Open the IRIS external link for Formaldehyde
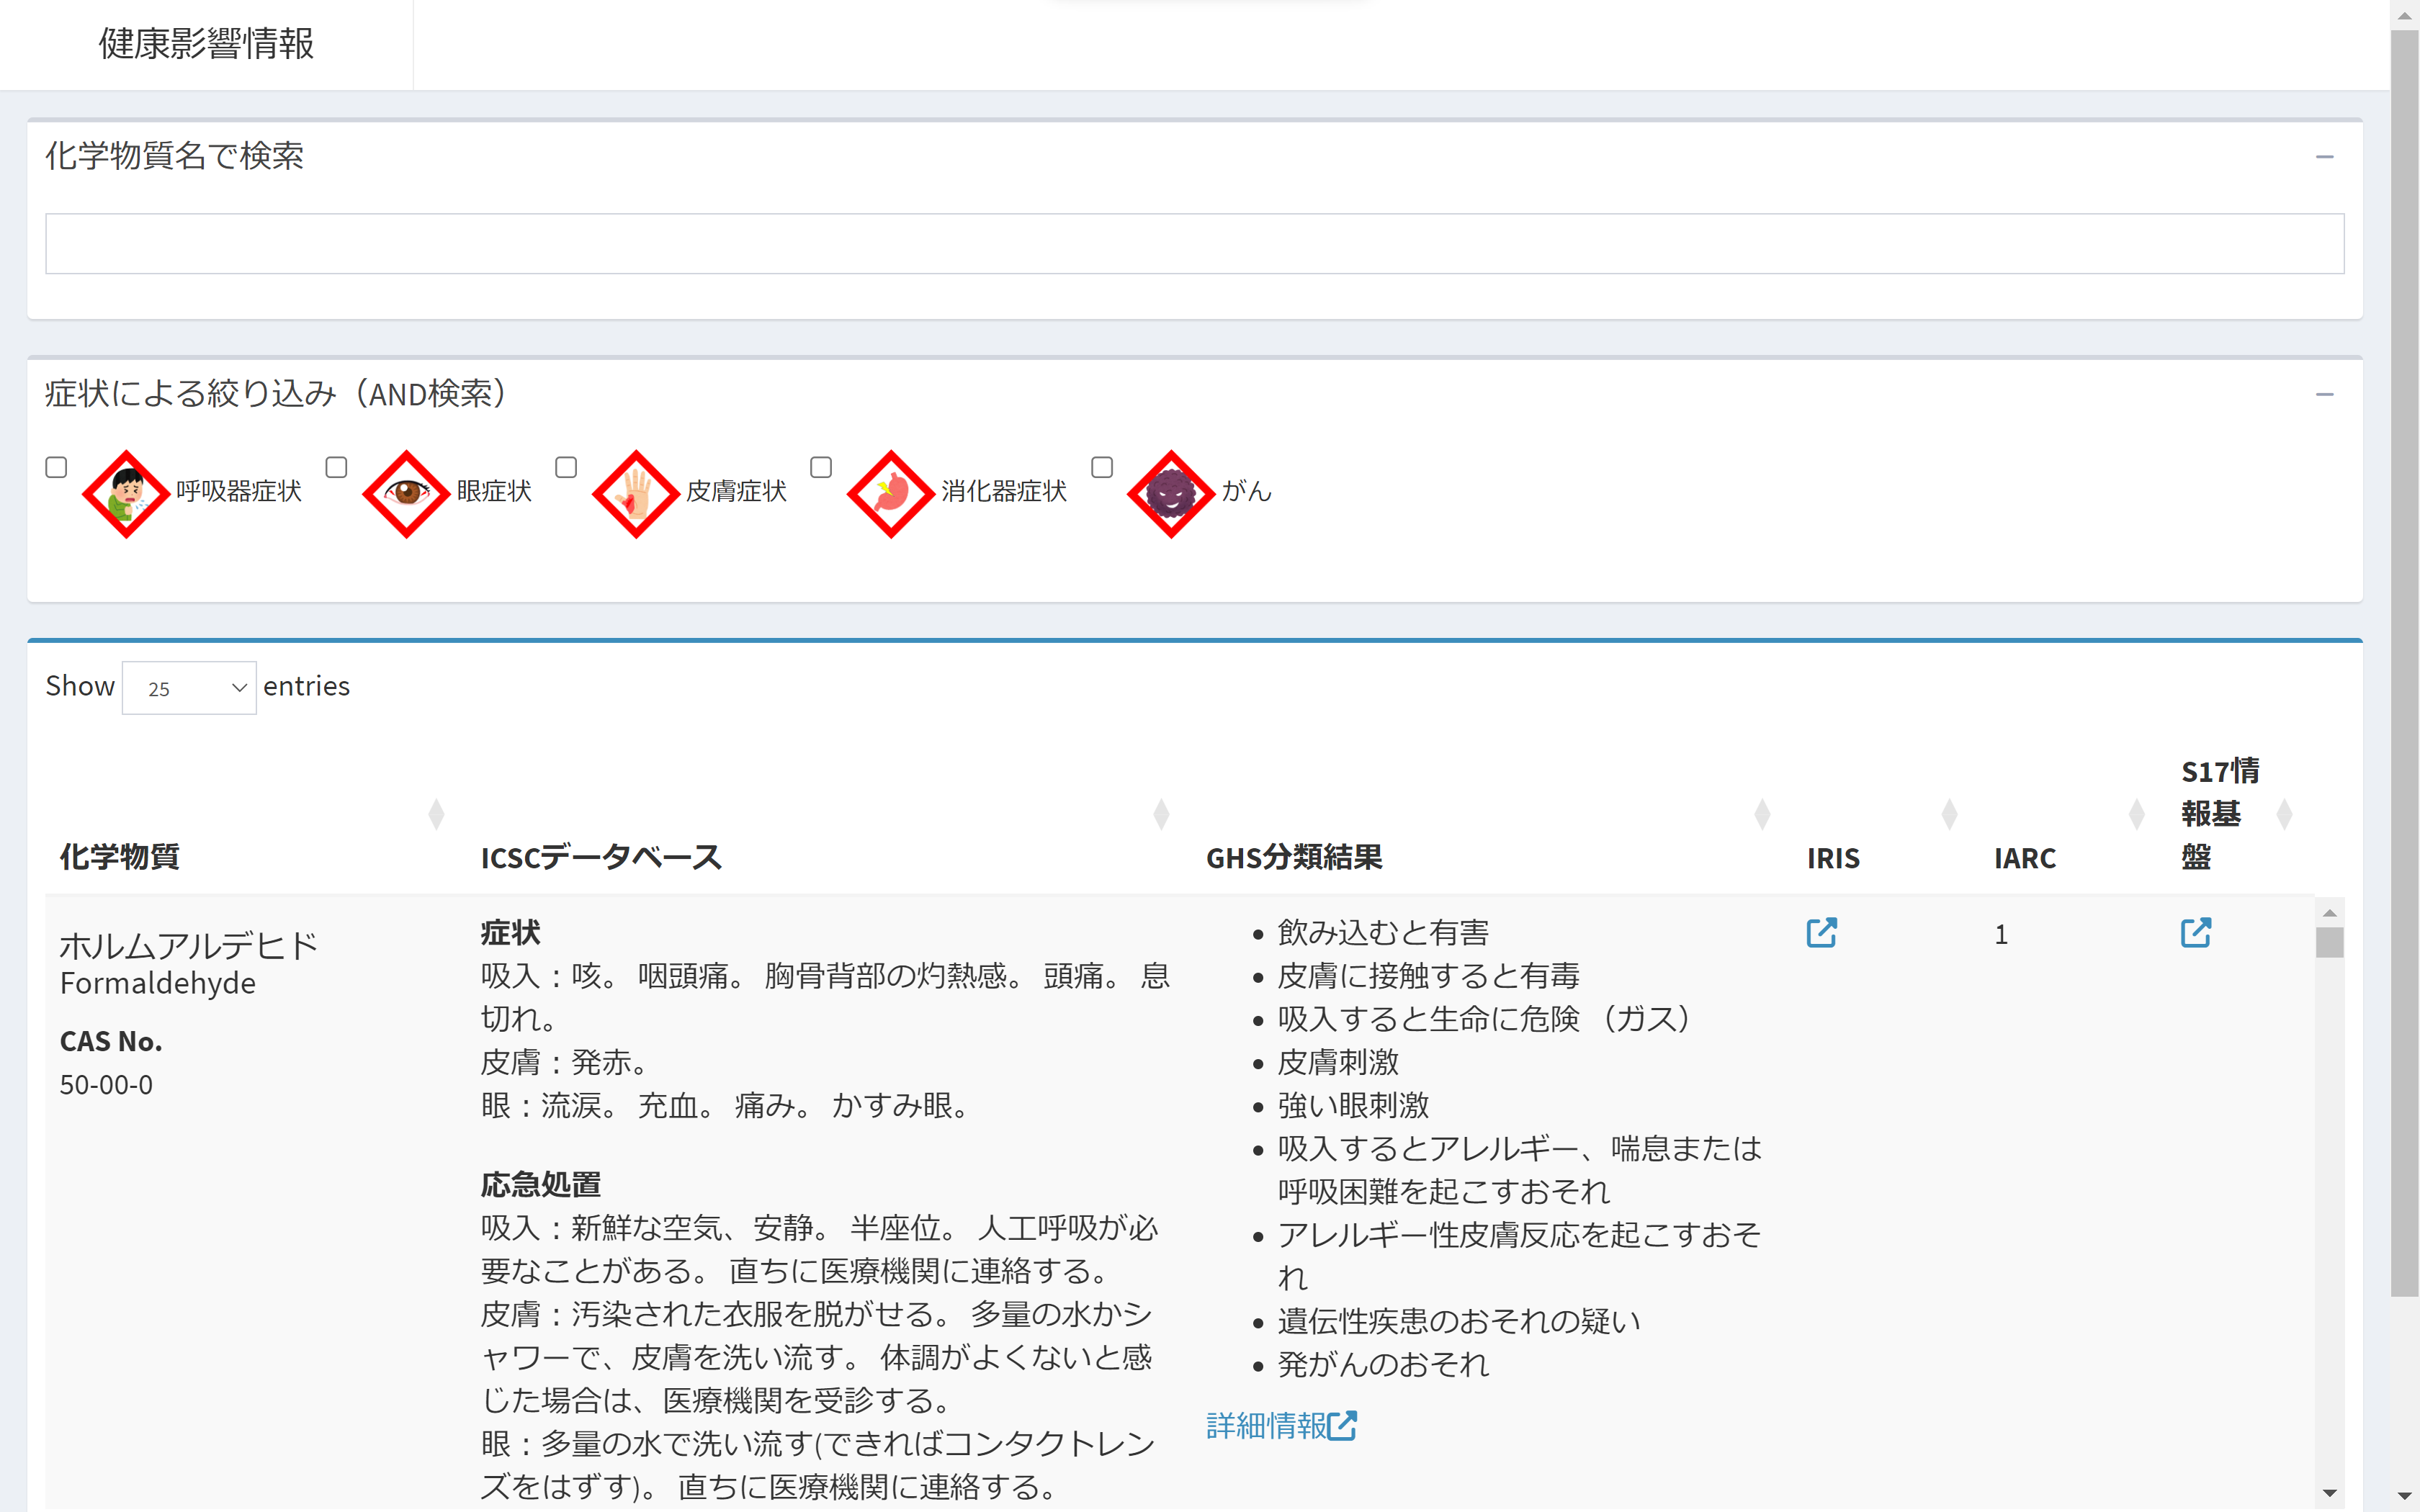Screen dimensions: 2420x1512 (x=1821, y=932)
